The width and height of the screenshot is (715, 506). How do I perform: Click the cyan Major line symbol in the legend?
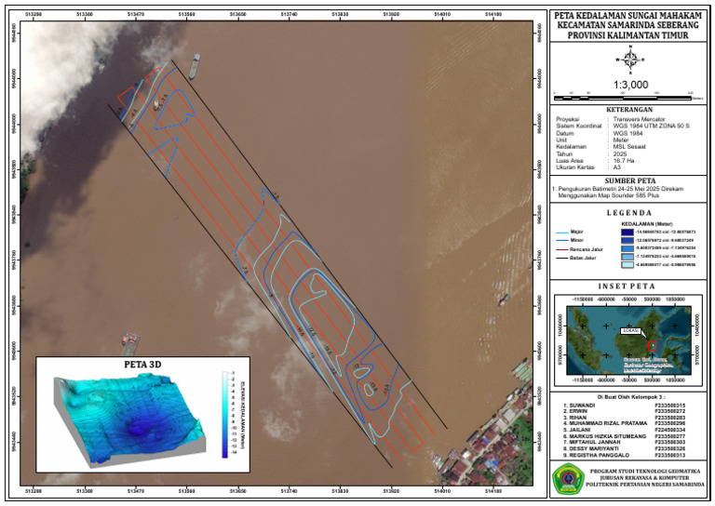tap(561, 233)
